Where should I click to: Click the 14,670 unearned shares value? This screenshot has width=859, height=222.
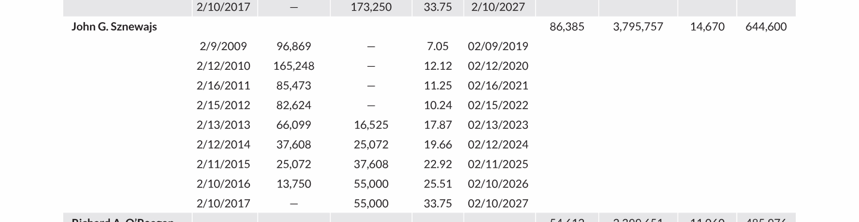[707, 27]
